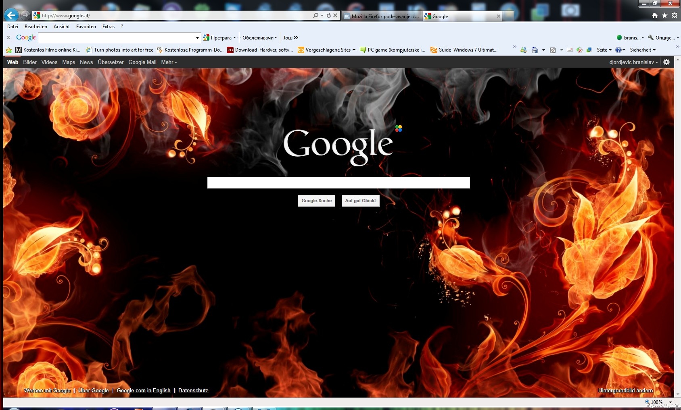Open the Обележивачи bookmarks dropdown
The height and width of the screenshot is (410, 681).
click(260, 37)
